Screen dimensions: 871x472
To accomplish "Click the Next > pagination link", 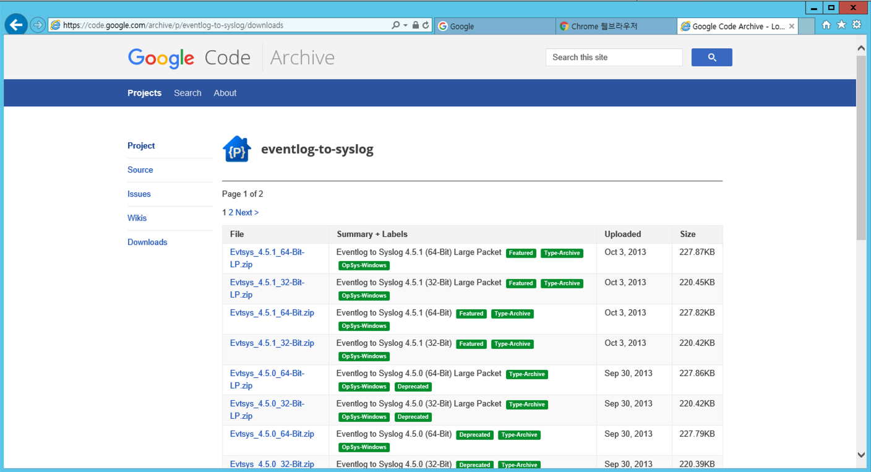I will [247, 212].
